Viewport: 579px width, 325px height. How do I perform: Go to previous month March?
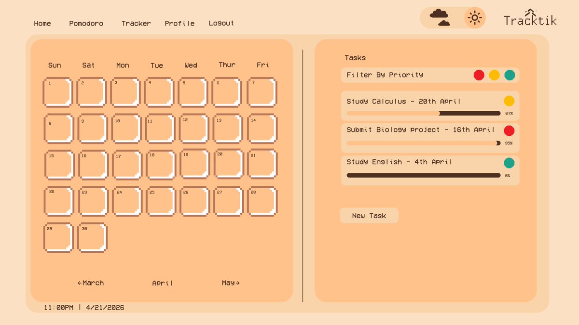coord(90,283)
